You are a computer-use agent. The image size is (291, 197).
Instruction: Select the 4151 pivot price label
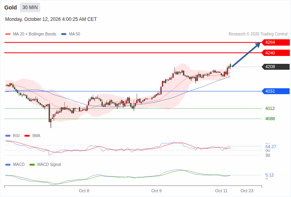[x=276, y=91]
